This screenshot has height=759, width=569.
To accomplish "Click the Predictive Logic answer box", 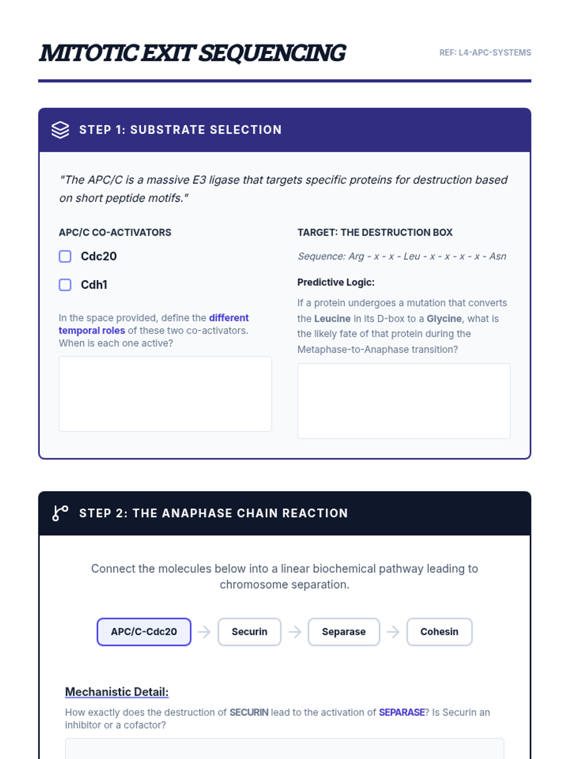I will 404,401.
